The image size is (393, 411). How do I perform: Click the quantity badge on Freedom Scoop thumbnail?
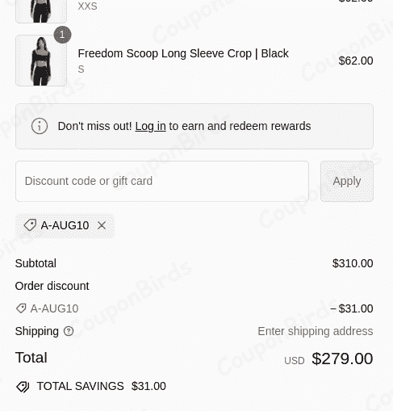(62, 35)
